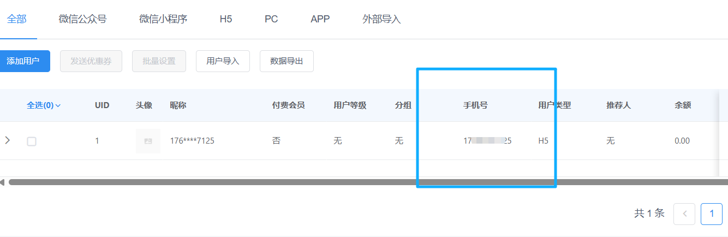The width and height of the screenshot is (728, 237).
Task: Switch to the APP tab
Action: click(320, 19)
